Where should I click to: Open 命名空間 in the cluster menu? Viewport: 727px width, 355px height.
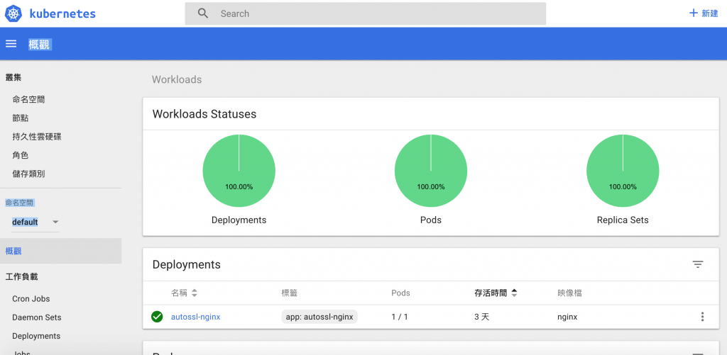coord(28,99)
